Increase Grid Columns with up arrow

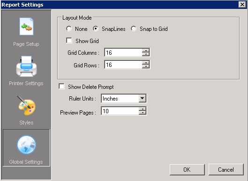coord(146,51)
